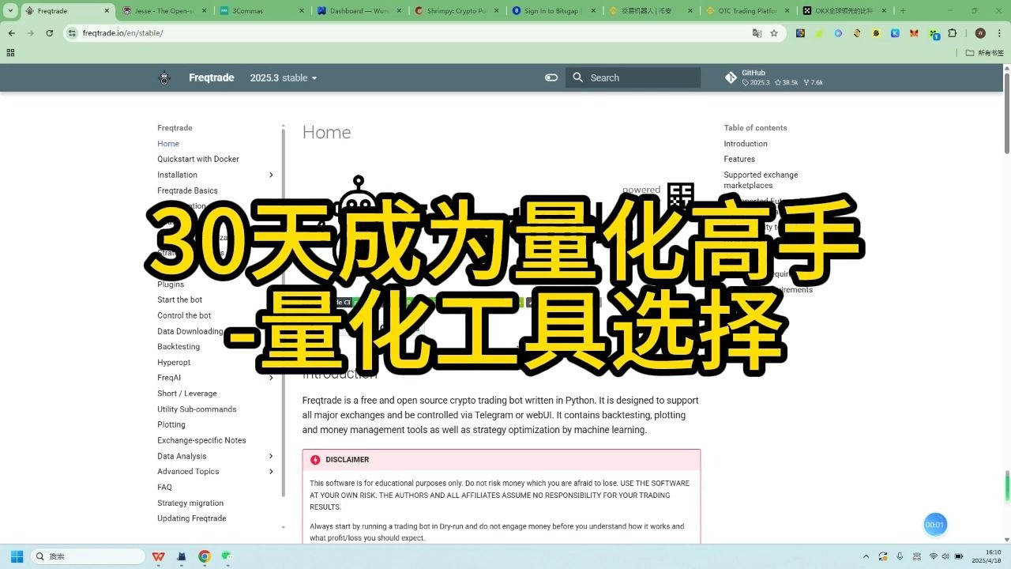Click the blue K extension icon
This screenshot has width=1011, height=569.
895,33
